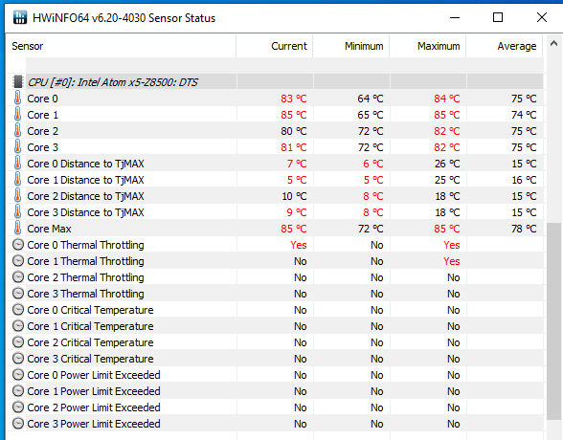The height and width of the screenshot is (440, 563).
Task: Click Core 0 current value 83 °C
Action: pyautogui.click(x=294, y=99)
